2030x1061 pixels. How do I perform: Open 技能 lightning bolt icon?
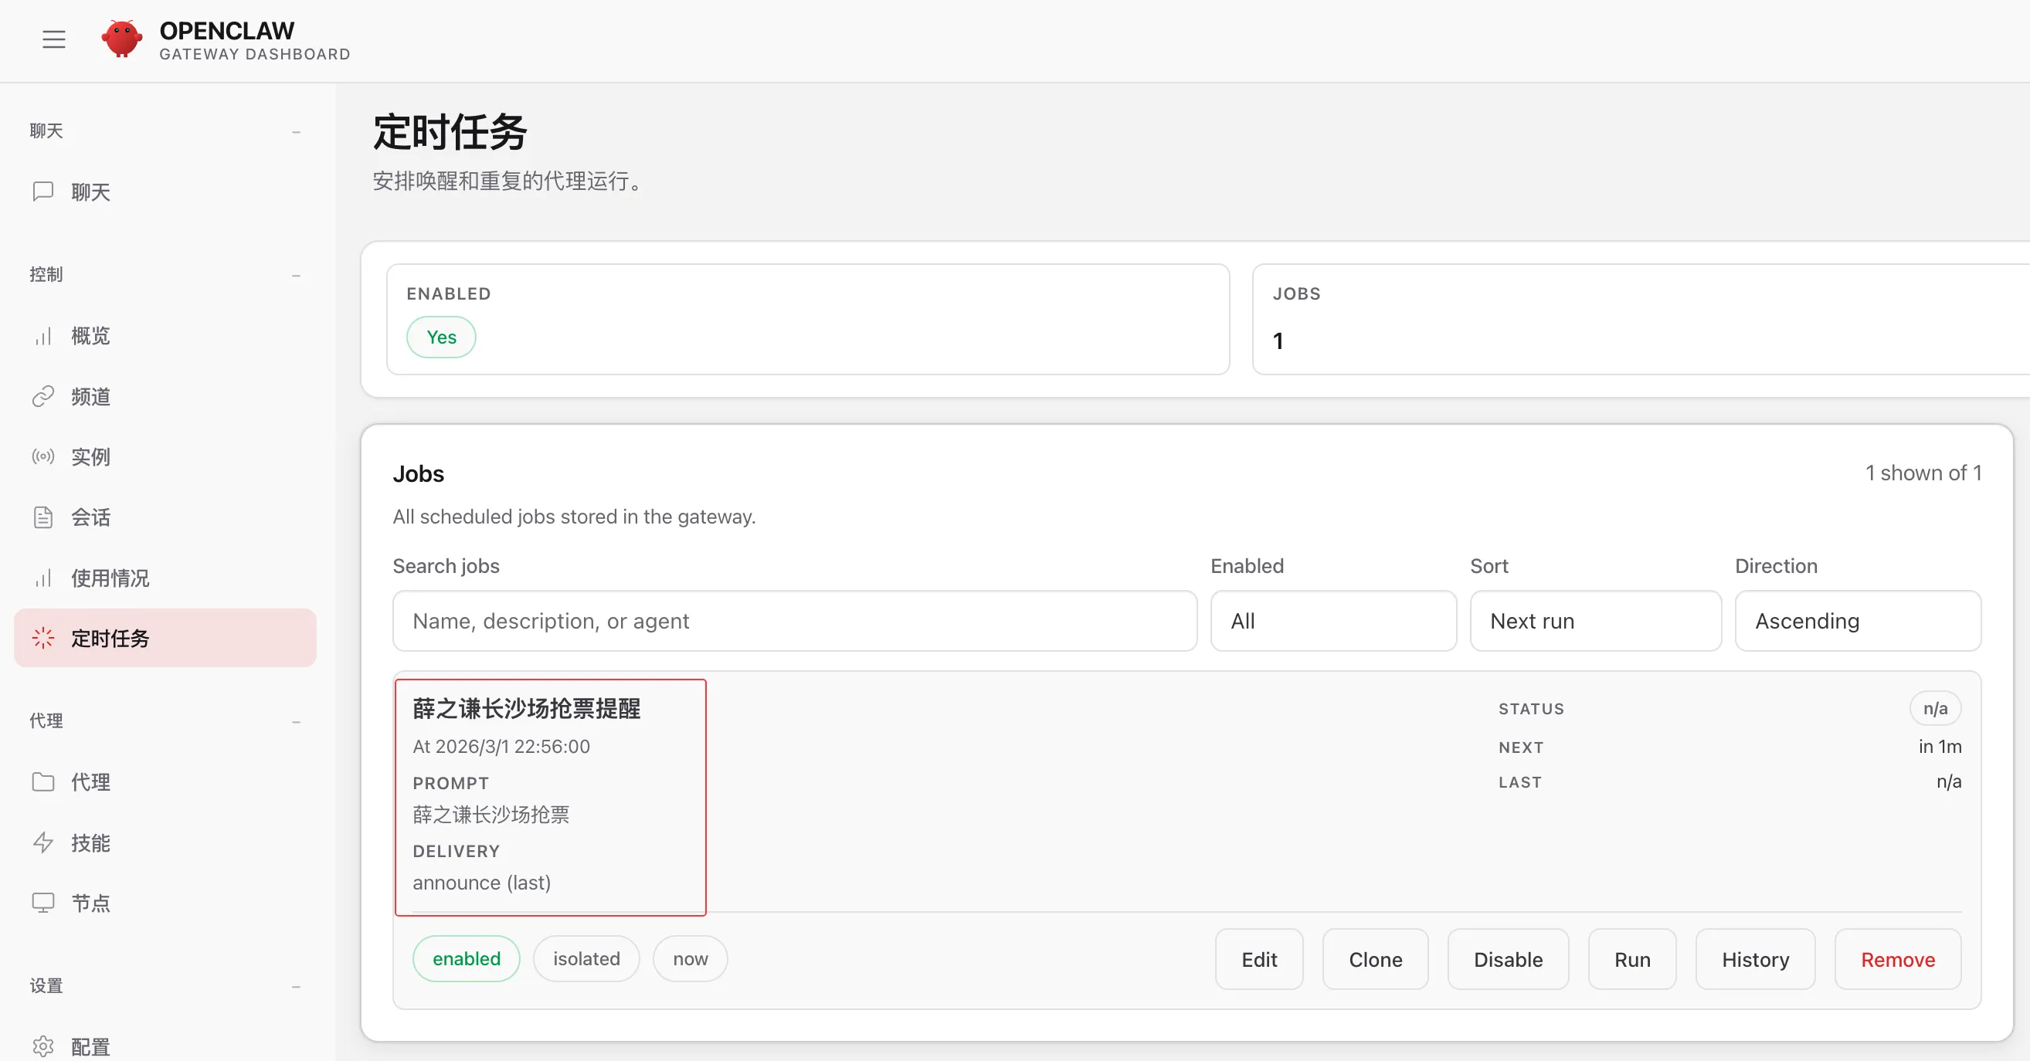[43, 842]
